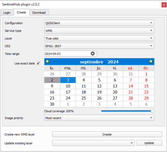The image size is (167, 152).
Task: Open the CRS dropdown EPSG: 3857
Action: point(99,46)
